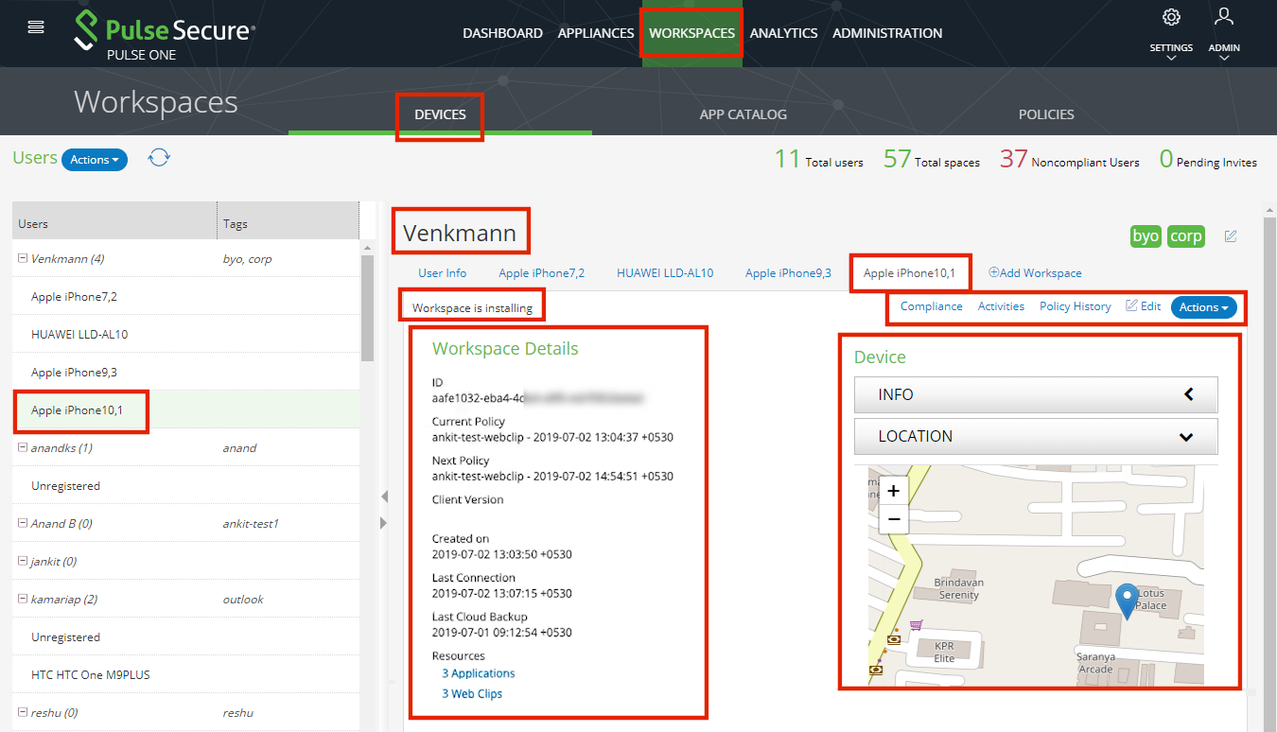Go to the ANALYTICS menu
Viewport: 1277px width, 732px height.
pyautogui.click(x=783, y=33)
